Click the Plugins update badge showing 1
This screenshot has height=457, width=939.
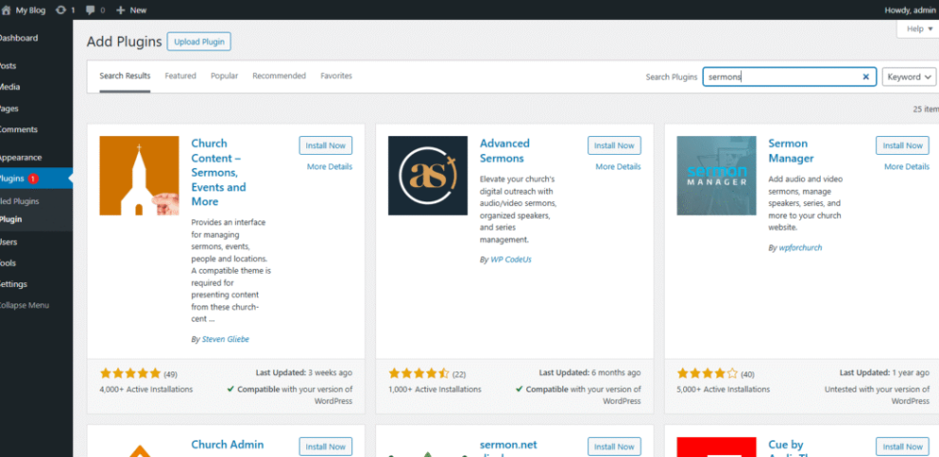[x=33, y=179]
